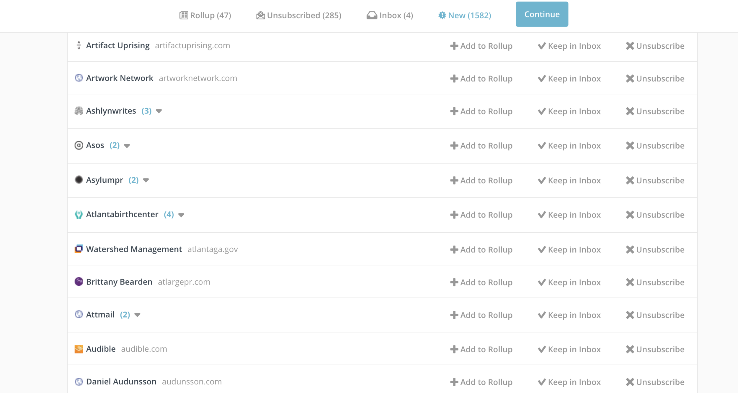Keep Brittany Bearden in Inbox
Viewport: 738px width, 393px height.
click(569, 282)
